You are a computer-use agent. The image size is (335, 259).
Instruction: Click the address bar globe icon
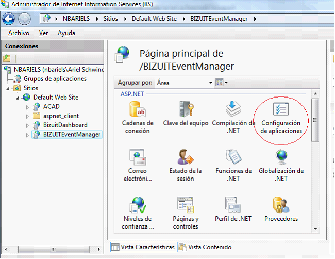click(47, 19)
